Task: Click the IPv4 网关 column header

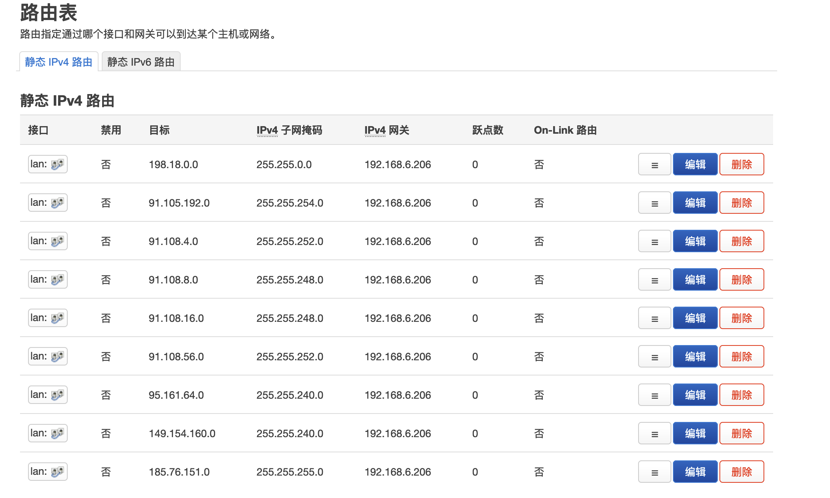Action: click(x=387, y=130)
